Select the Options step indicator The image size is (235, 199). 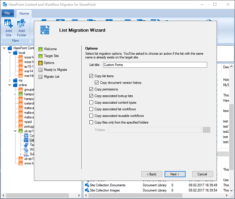click(x=40, y=63)
